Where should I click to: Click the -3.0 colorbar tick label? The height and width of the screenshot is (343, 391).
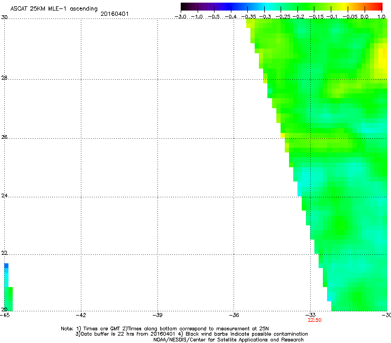point(180,17)
